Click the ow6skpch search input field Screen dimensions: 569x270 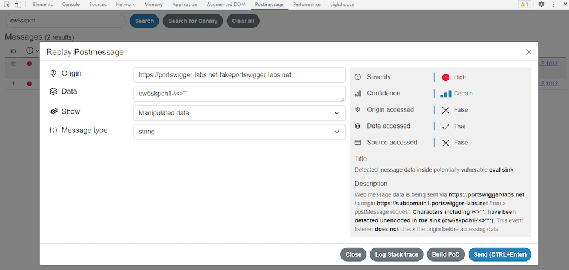tap(65, 21)
